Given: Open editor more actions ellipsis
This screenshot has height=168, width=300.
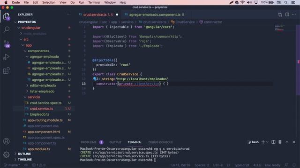Looking at the screenshot, I should (x=294, y=14).
